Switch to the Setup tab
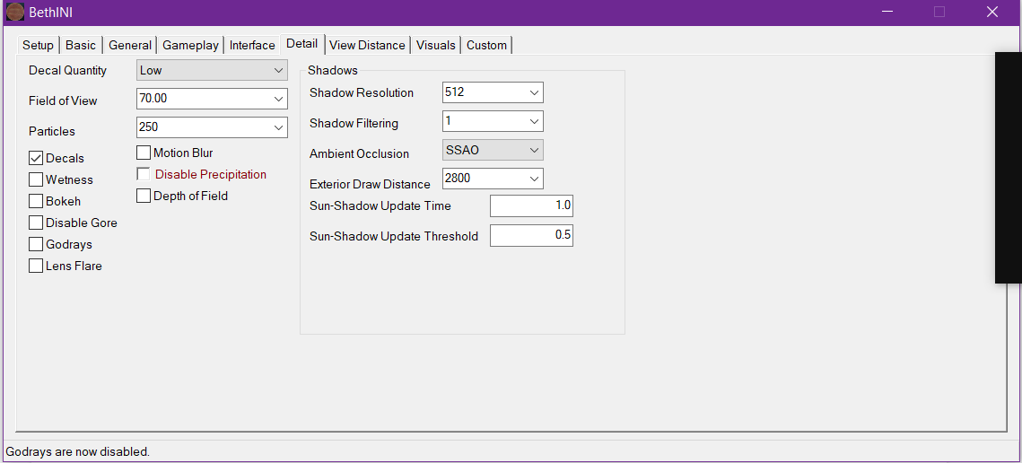Image resolution: width=1022 pixels, height=463 pixels. point(38,45)
